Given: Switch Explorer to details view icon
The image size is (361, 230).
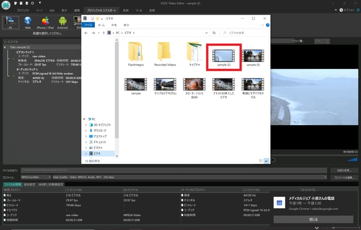Looking at the screenshot, I should coord(261,161).
